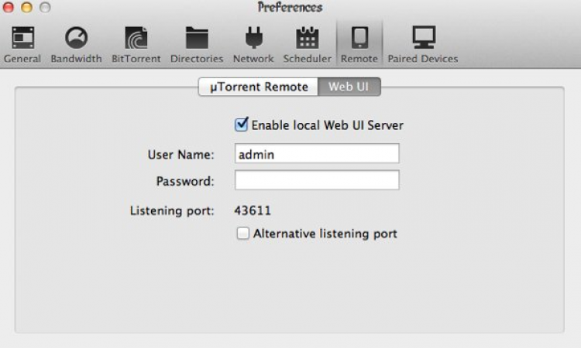Click the User Name label
This screenshot has width=581, height=348.
(180, 155)
